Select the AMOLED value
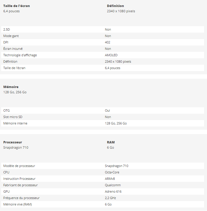Image resolution: width=207 pixels, height=211 pixels. point(111,55)
